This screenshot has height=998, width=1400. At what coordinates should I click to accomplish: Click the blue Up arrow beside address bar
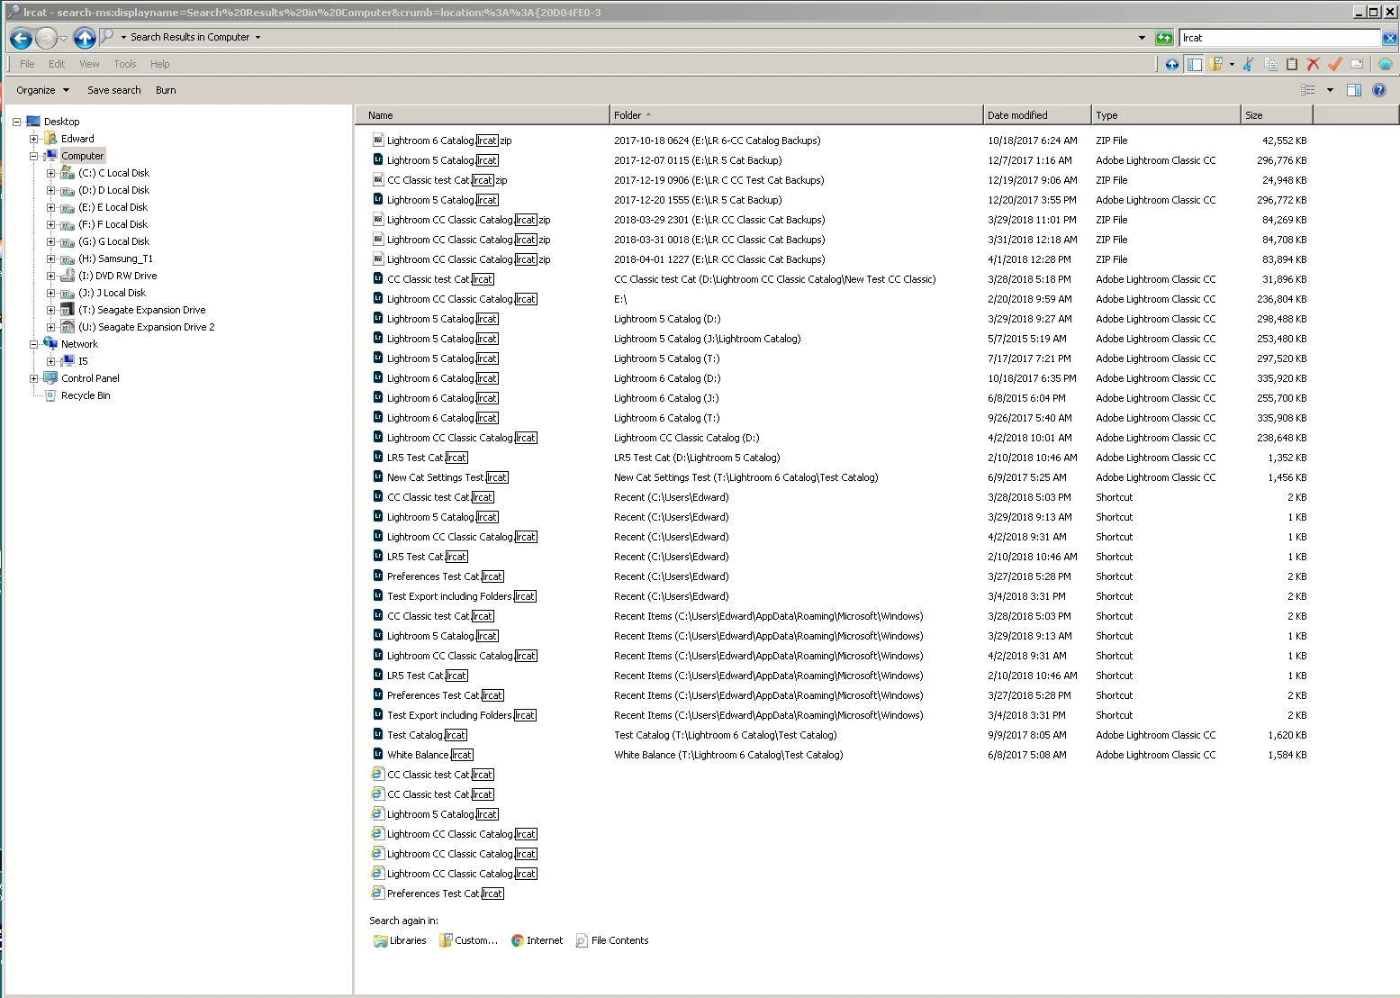(x=85, y=38)
